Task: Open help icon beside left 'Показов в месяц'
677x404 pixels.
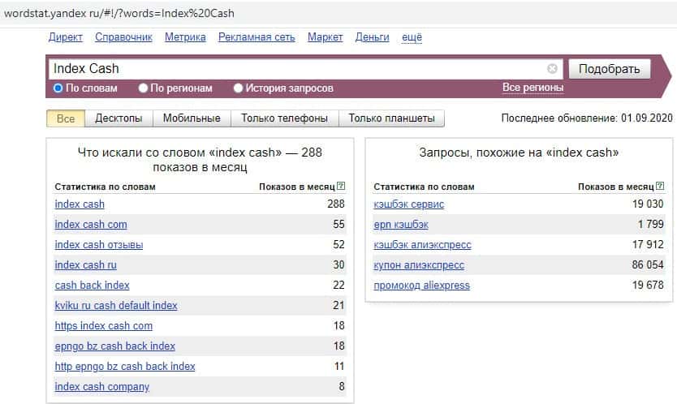Action: click(x=341, y=186)
